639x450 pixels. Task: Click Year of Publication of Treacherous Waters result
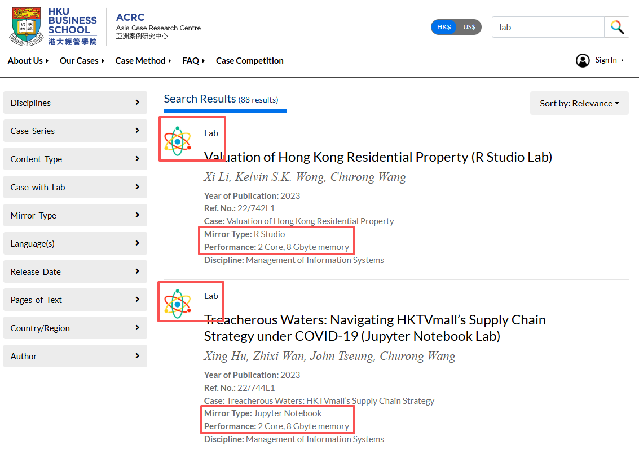click(x=252, y=375)
